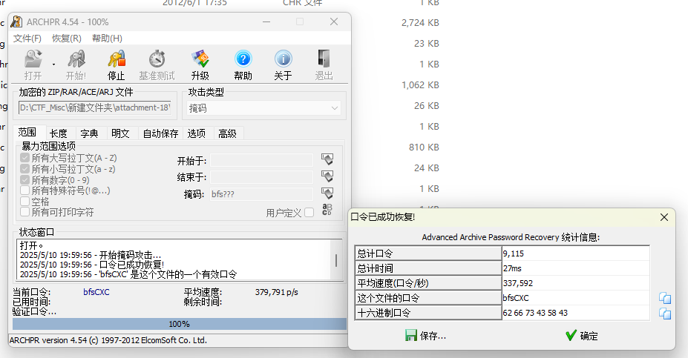Copy the recovered password bfsCXC

665,299
